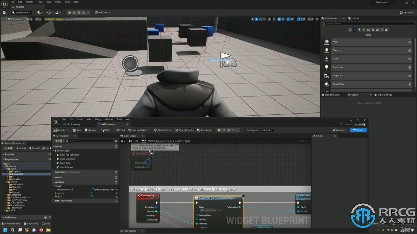Expand the Characters folder in Content Browser

pyautogui.click(x=7, y=195)
